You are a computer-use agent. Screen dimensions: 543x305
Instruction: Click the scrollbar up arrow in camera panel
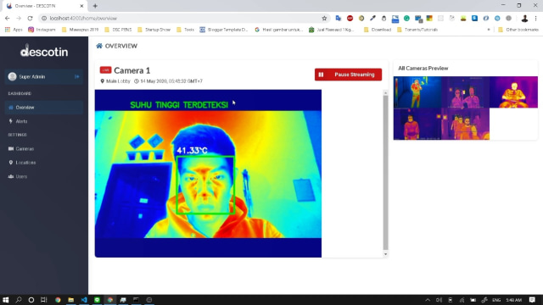(385, 92)
